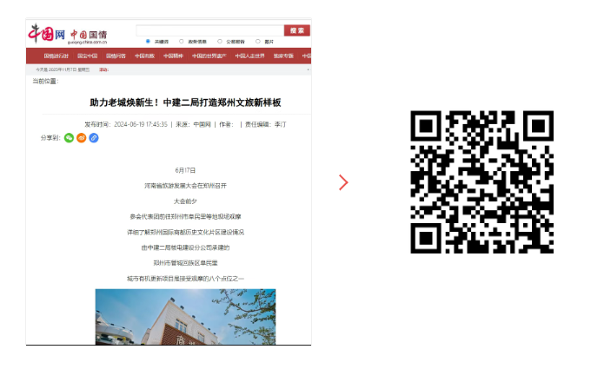The image size is (611, 369).
Task: Click the 中国网 source link
Action: click(202, 124)
